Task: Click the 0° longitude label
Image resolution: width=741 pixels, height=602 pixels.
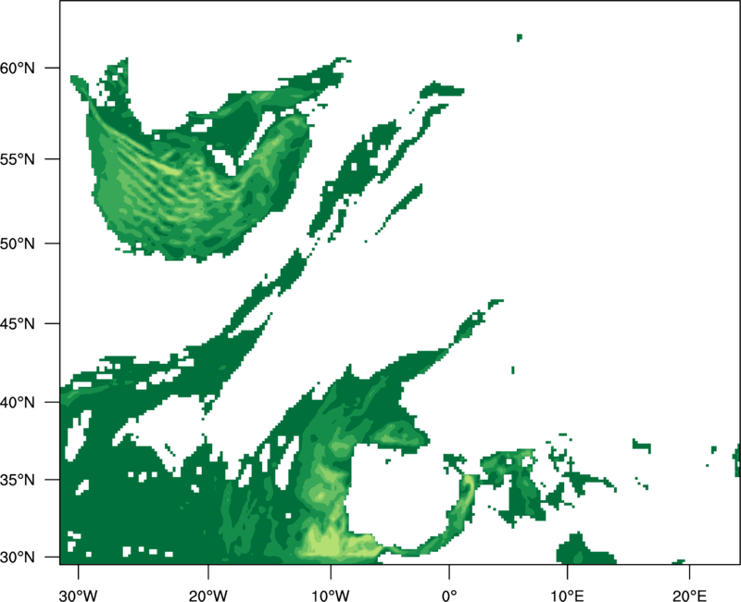Action: (449, 596)
